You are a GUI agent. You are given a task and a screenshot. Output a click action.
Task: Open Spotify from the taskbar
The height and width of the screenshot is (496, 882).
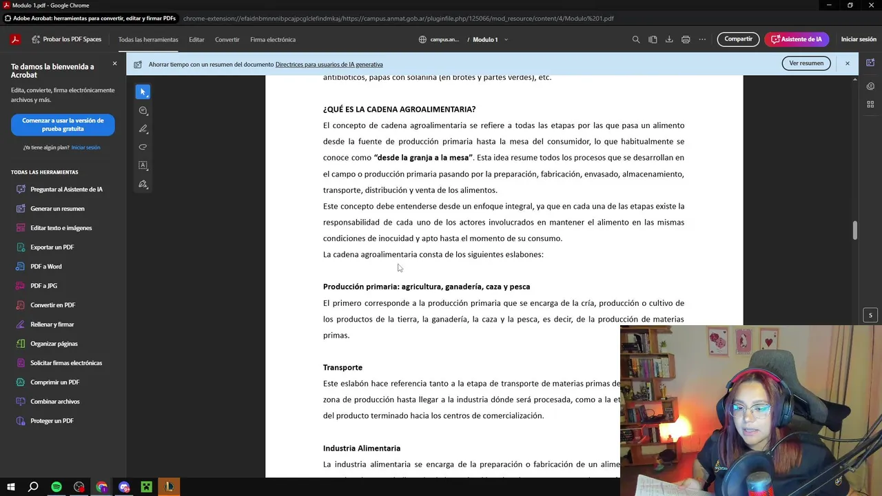point(57,487)
